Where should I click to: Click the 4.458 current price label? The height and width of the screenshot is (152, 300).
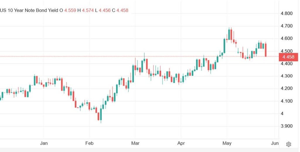pos(288,57)
